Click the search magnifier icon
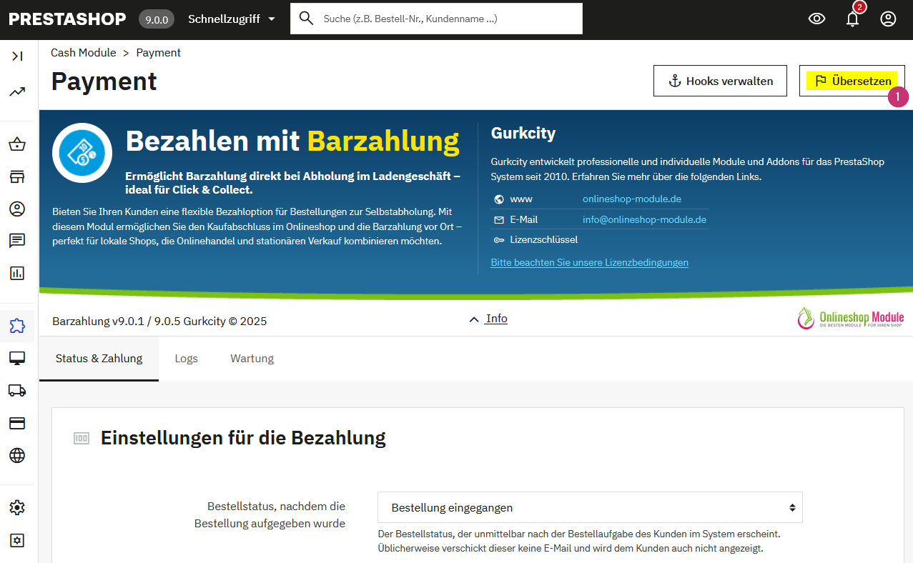The height and width of the screenshot is (563, 913). [x=306, y=19]
